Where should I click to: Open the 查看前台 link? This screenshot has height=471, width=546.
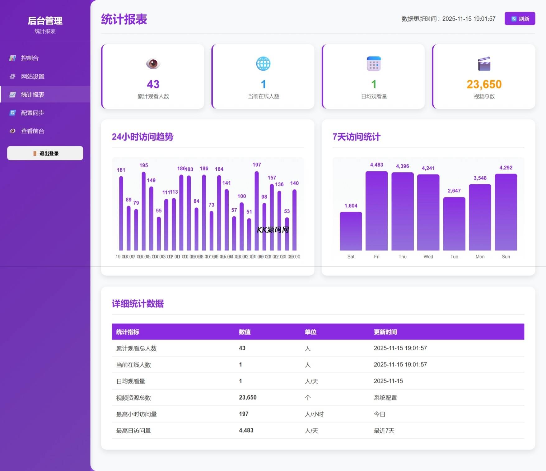pos(33,131)
